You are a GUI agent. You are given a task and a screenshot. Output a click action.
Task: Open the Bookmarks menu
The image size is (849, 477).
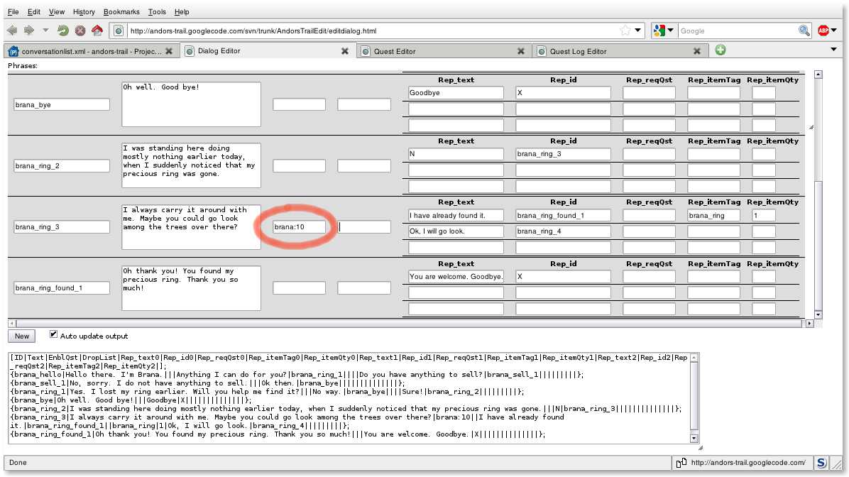[x=121, y=12]
